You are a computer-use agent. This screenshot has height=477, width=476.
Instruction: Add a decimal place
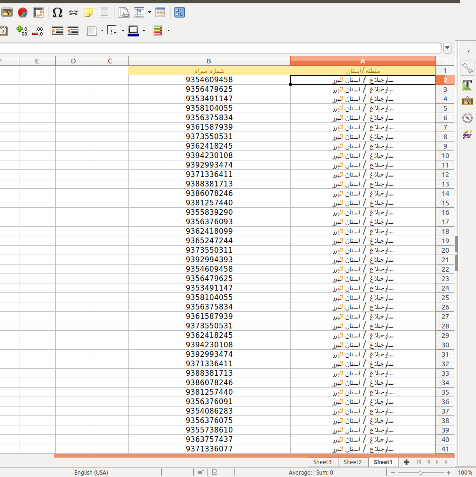click(22, 31)
